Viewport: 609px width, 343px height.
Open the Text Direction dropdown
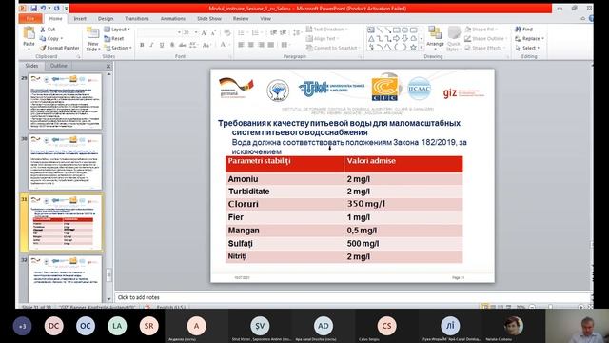326,30
